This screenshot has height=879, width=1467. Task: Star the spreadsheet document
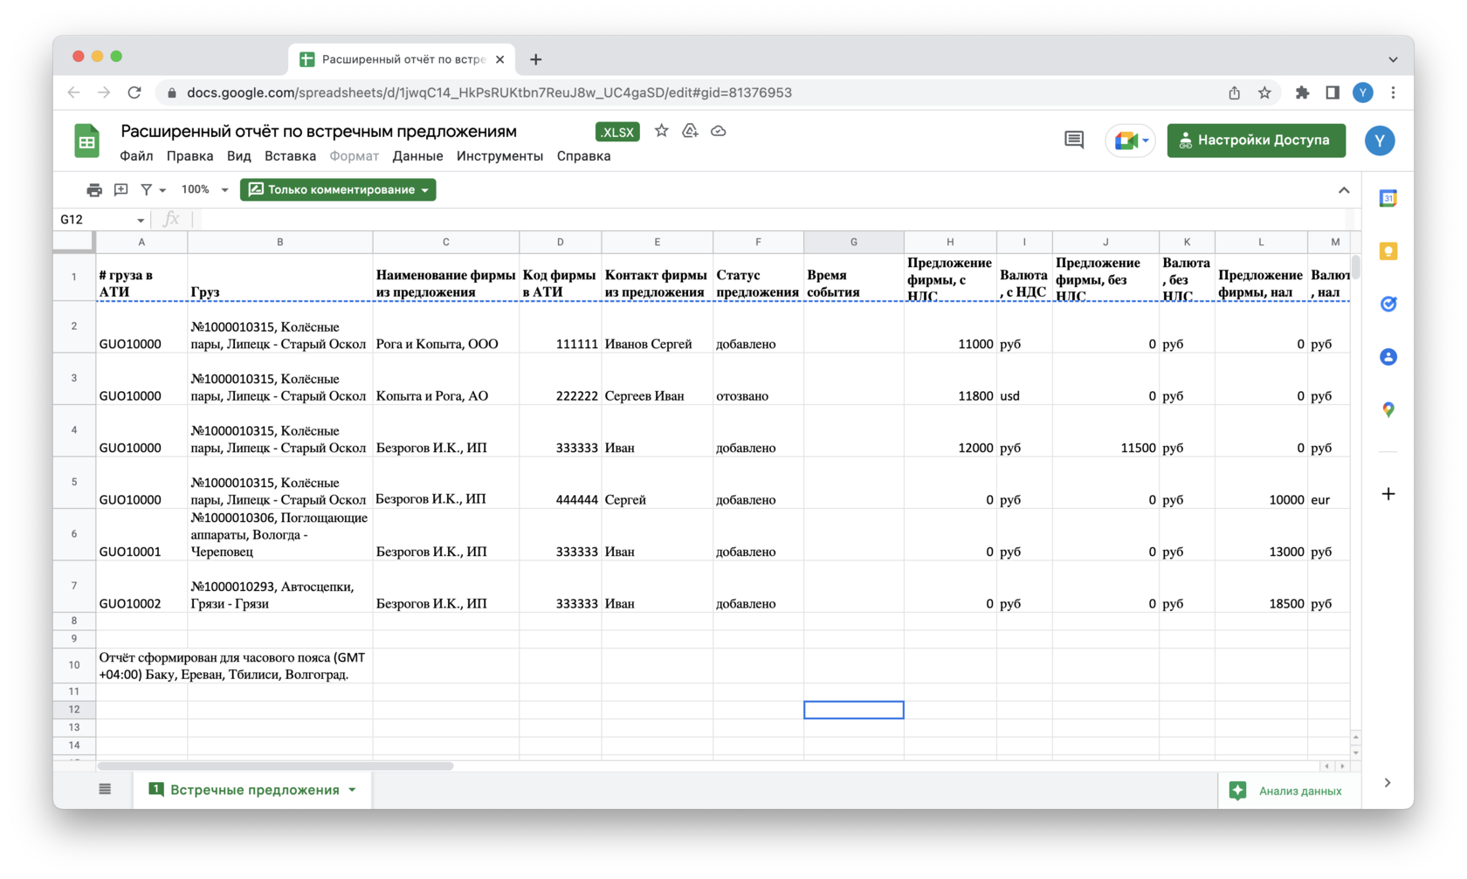662,131
